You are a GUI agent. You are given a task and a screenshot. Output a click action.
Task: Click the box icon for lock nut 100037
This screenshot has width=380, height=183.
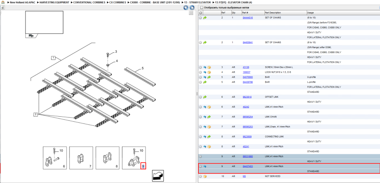[x=209, y=72]
